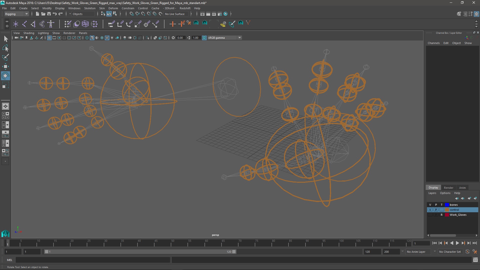Choose the Lasso Select tool
480x270 pixels.
pyautogui.click(x=5, y=48)
